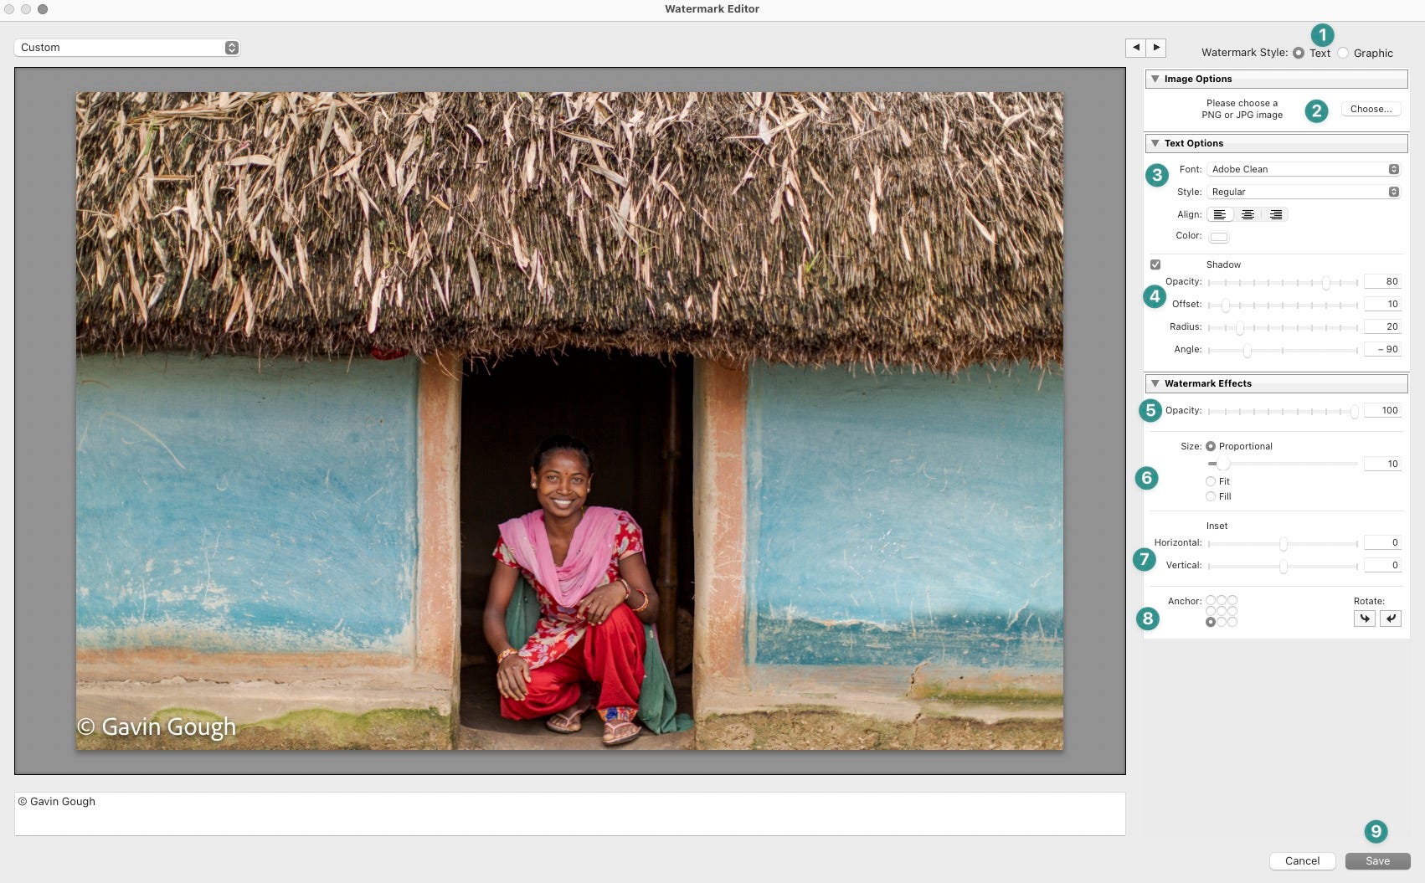Set anchor to center point
The height and width of the screenshot is (883, 1425).
pos(1222,611)
